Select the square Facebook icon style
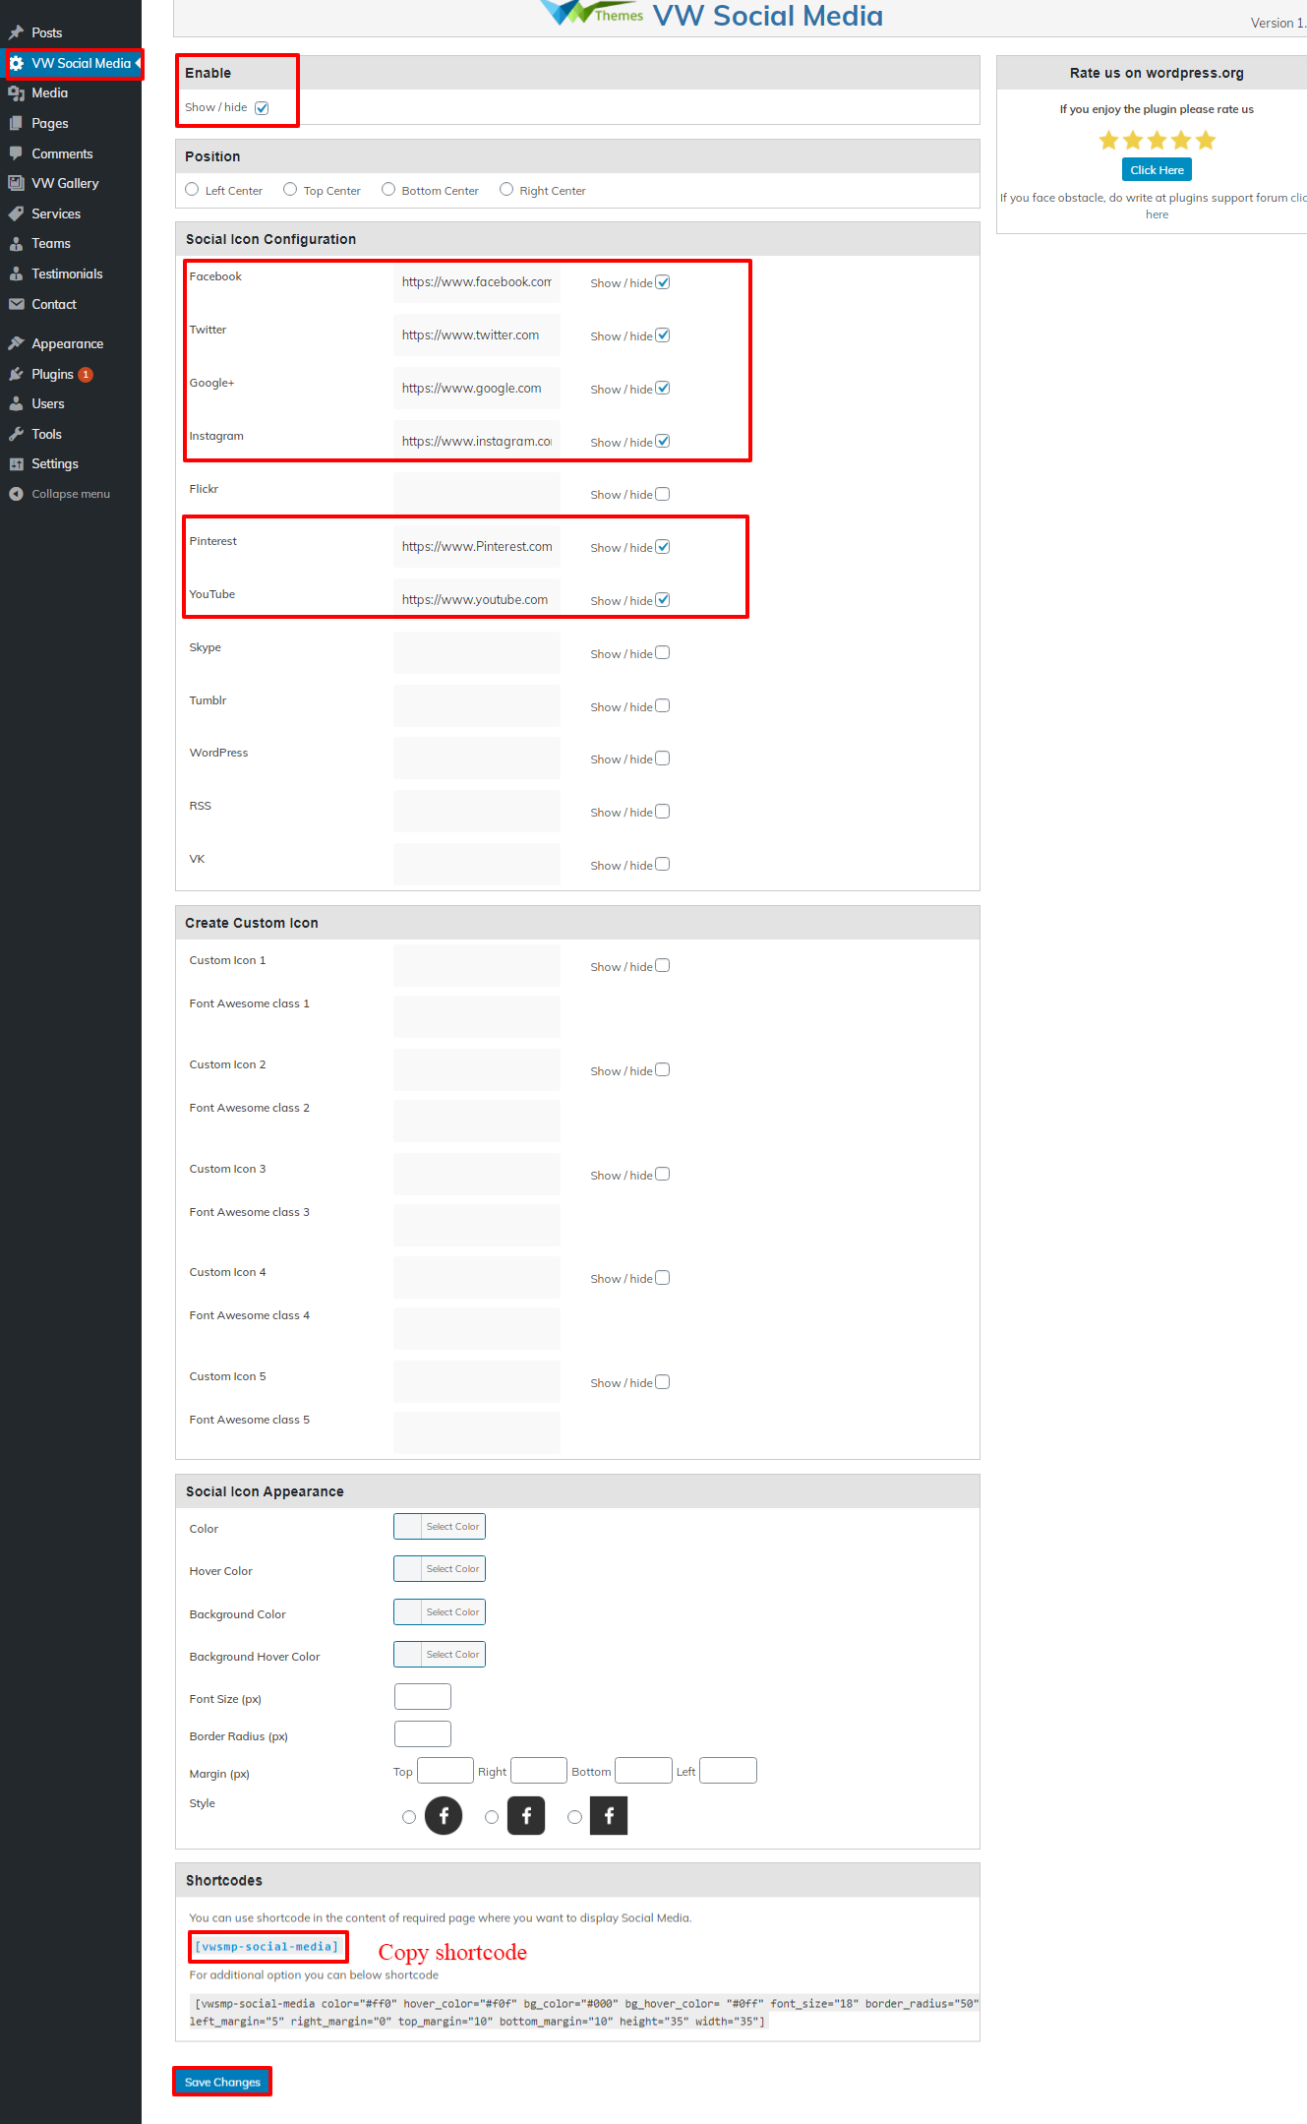Image resolution: width=1307 pixels, height=2124 pixels. point(574,1817)
